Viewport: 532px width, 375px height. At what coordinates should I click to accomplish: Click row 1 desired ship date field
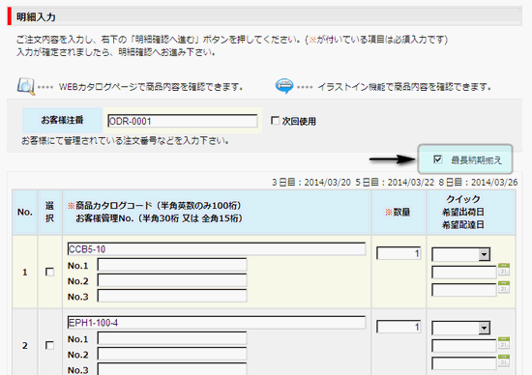coord(464,273)
